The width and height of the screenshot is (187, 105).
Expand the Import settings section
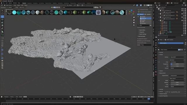[x=142, y=34]
